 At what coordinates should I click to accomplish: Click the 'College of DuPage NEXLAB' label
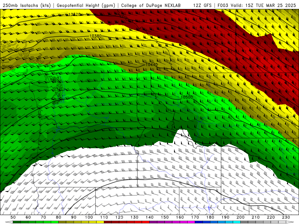151,5
